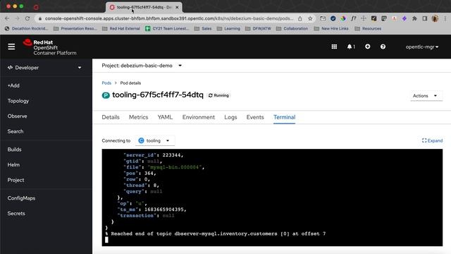The width and height of the screenshot is (451, 254).
Task: Open +Add in the sidebar
Action: (x=13, y=85)
